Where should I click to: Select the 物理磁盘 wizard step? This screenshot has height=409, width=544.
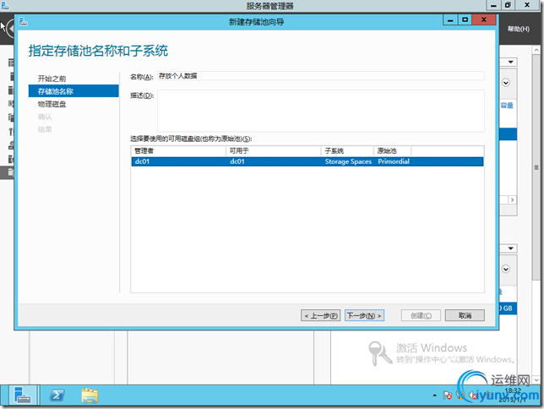[52, 104]
